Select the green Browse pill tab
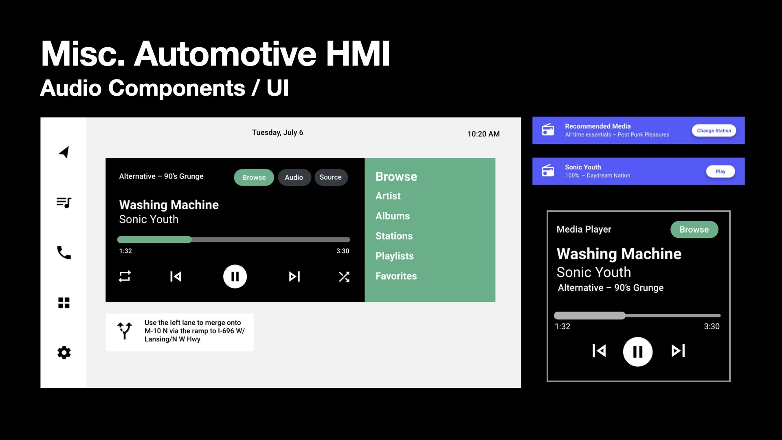The width and height of the screenshot is (782, 440). [254, 177]
